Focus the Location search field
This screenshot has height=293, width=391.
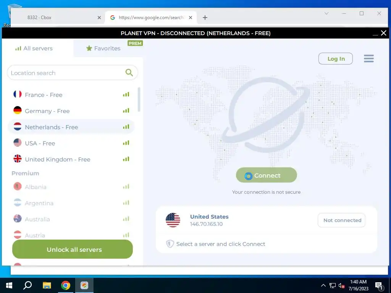click(72, 72)
